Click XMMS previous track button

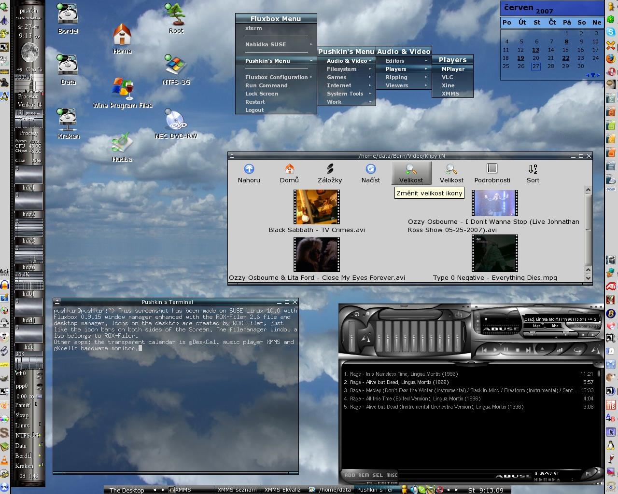pyautogui.click(x=484, y=350)
